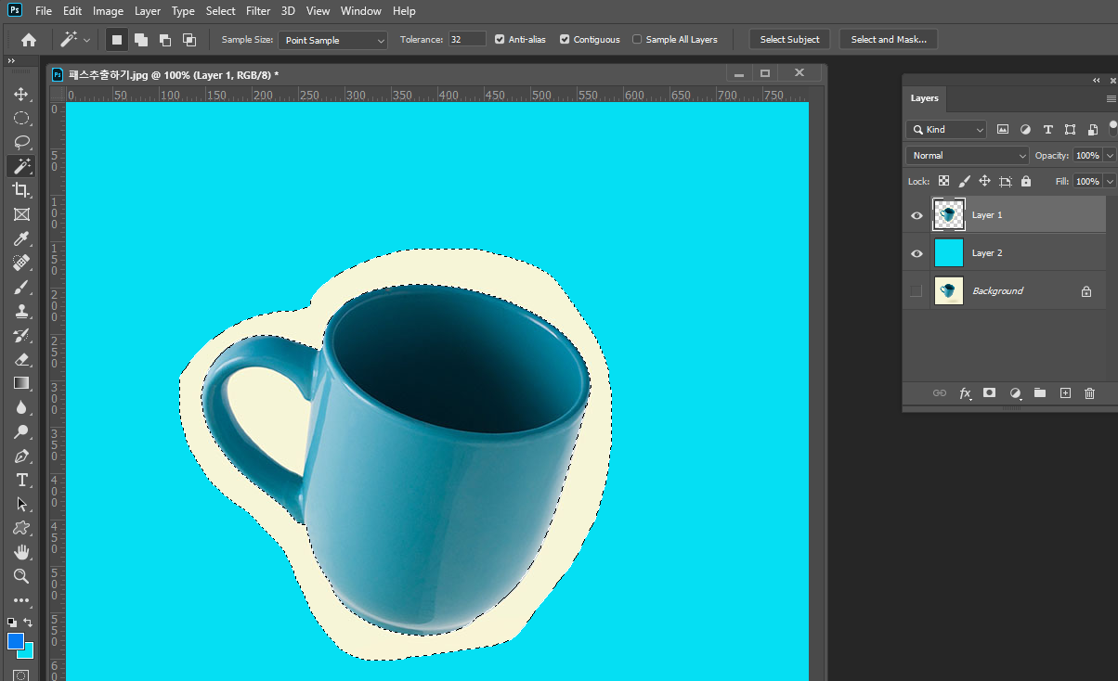Hide Layer 2 with eye icon
This screenshot has height=681, width=1118.
click(916, 253)
